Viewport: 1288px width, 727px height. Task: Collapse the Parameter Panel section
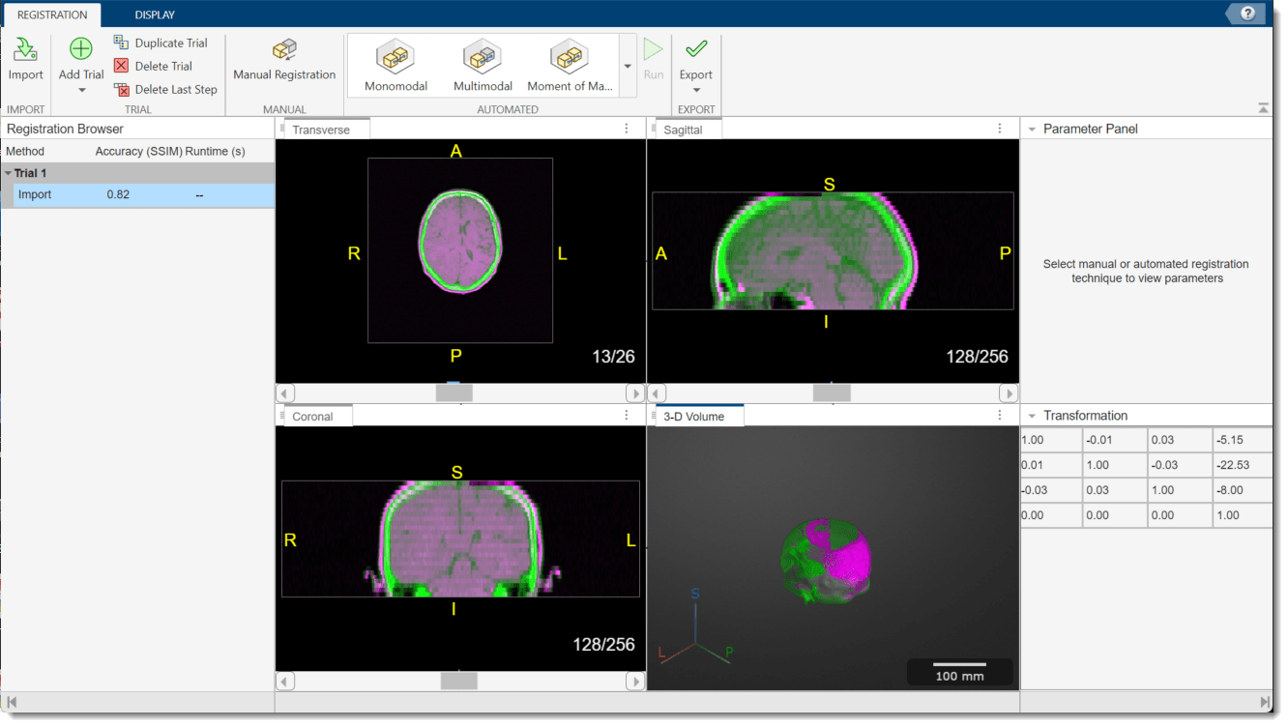click(x=1032, y=129)
